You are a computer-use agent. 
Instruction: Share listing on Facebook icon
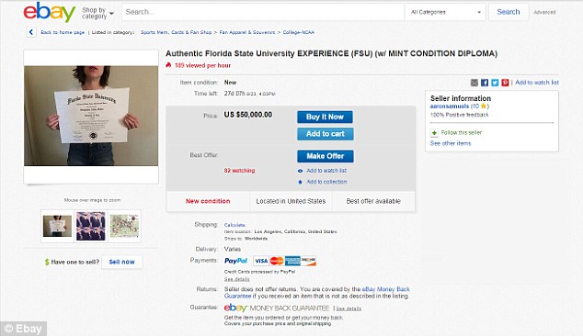484,83
